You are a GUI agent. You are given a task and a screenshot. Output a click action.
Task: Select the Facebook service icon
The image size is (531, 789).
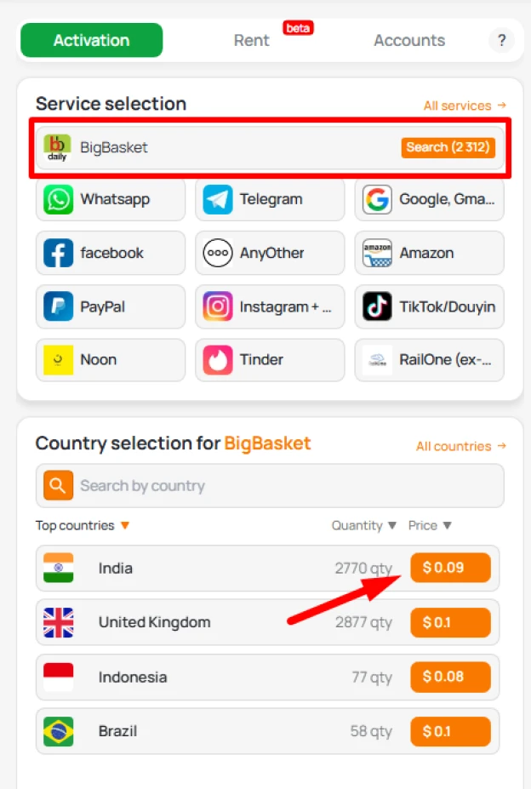(x=55, y=253)
